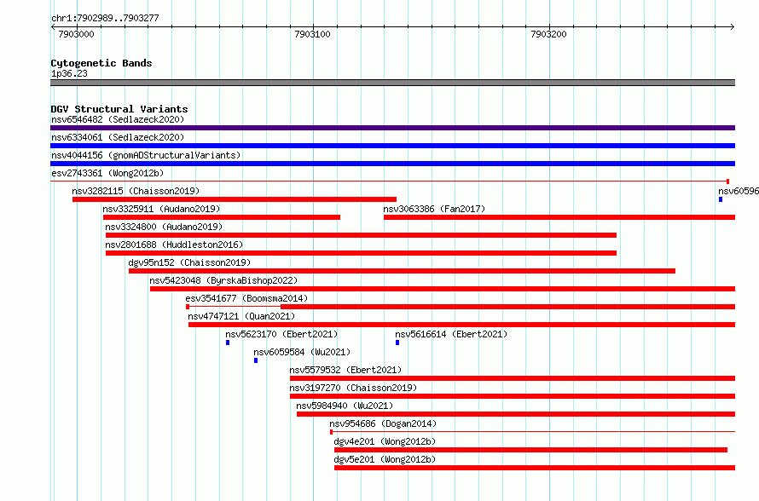Open variant nsv2801688 (Huddleston2016) label
The height and width of the screenshot is (501, 759).
pos(174,245)
